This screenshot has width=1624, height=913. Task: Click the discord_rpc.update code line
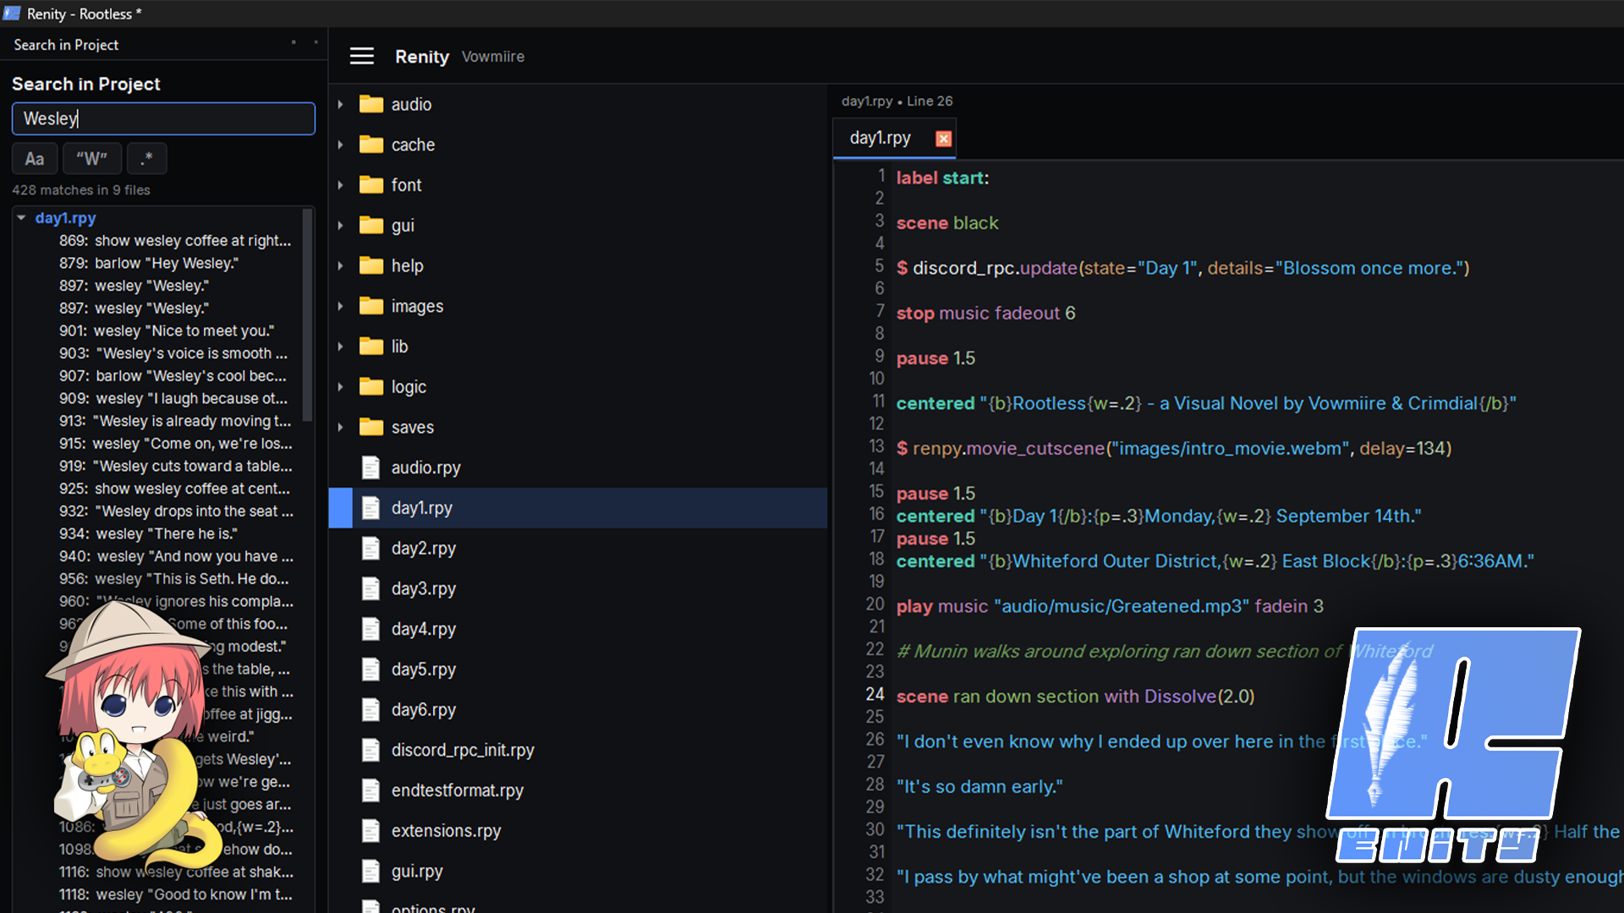click(1183, 268)
